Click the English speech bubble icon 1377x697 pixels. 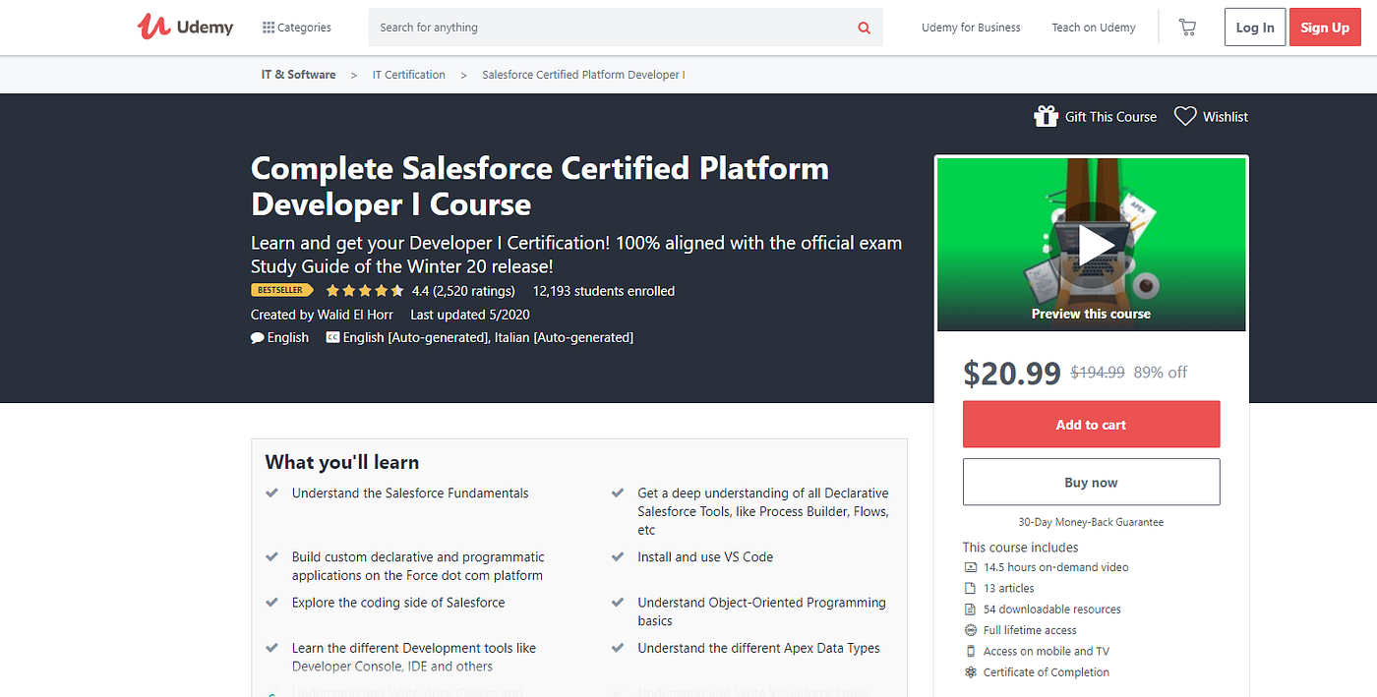258,337
